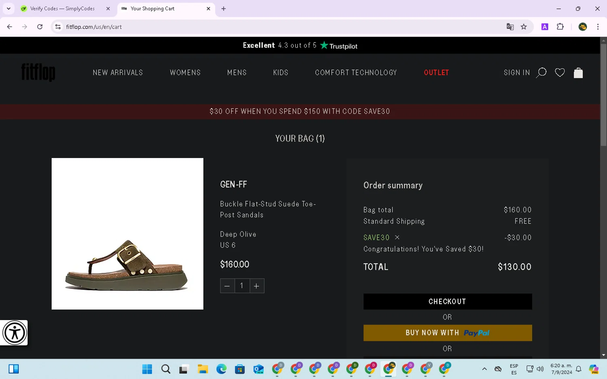Open WOMENS menu
The image size is (607, 379).
185,73
